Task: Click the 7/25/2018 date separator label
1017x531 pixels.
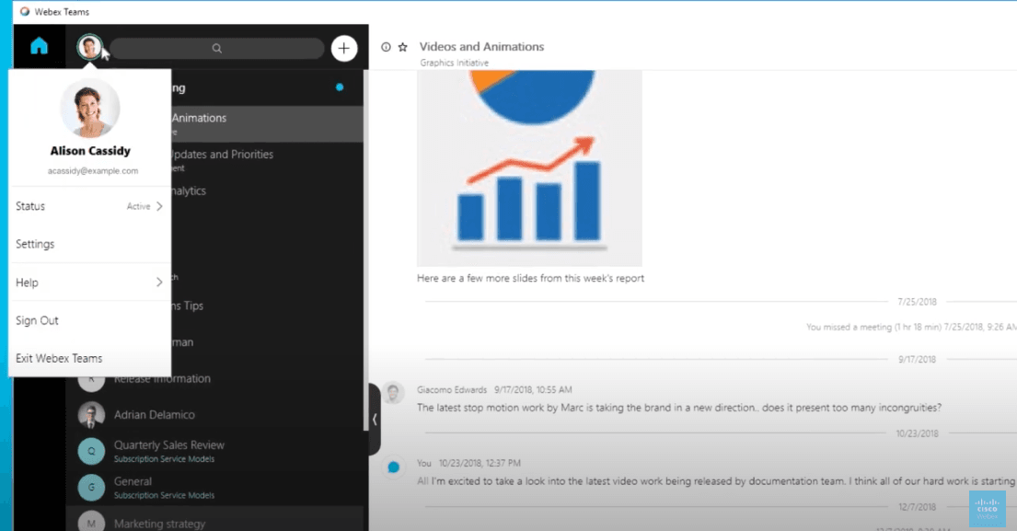Action: (x=917, y=302)
